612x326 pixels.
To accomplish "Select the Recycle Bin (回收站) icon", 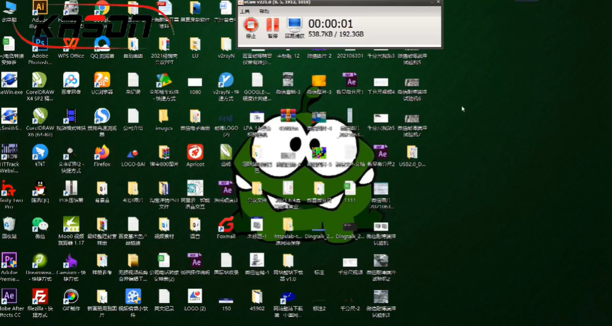I will click(9, 225).
